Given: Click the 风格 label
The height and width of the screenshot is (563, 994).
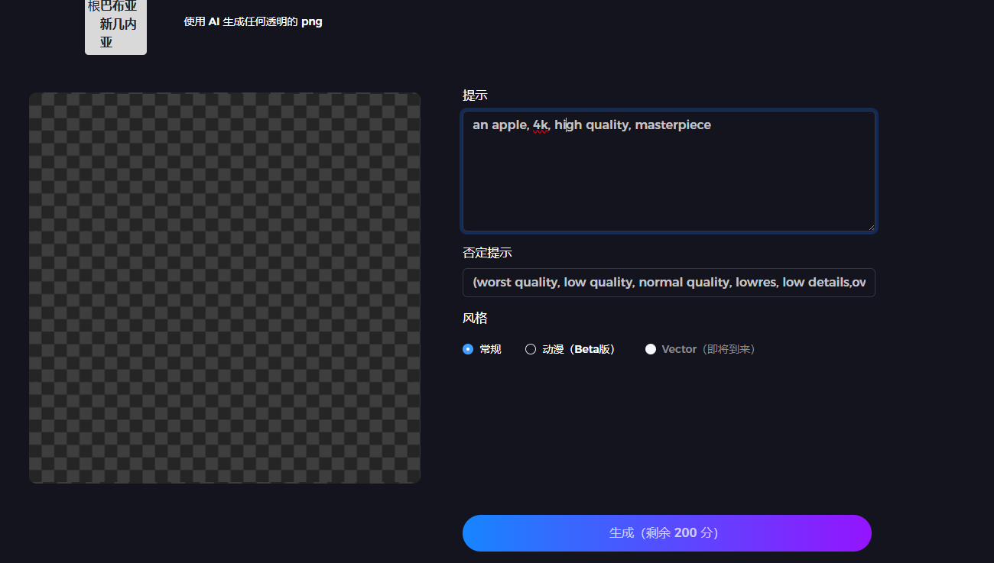Looking at the screenshot, I should (475, 318).
